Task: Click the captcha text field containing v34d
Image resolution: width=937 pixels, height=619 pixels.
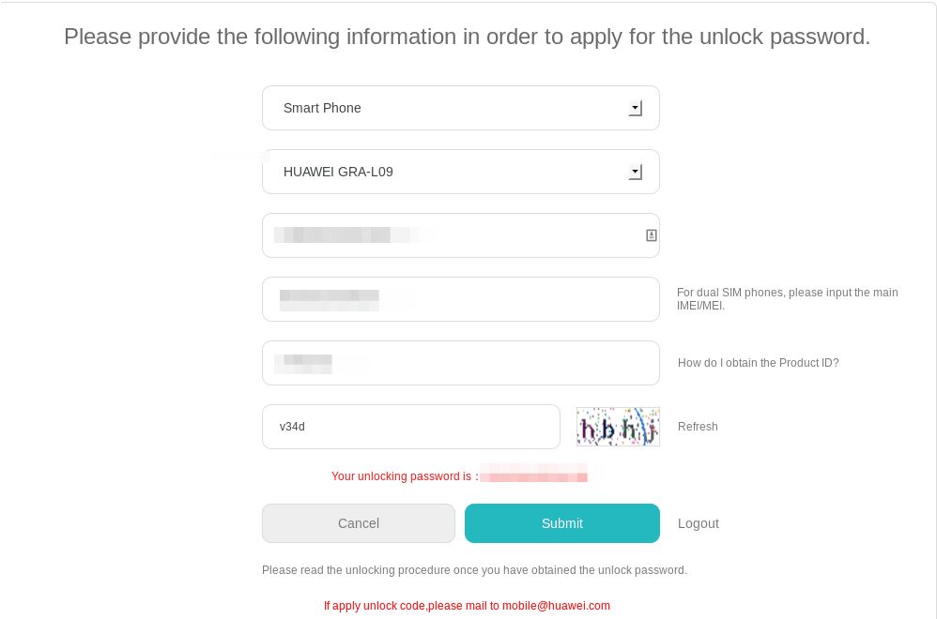Action: click(411, 427)
